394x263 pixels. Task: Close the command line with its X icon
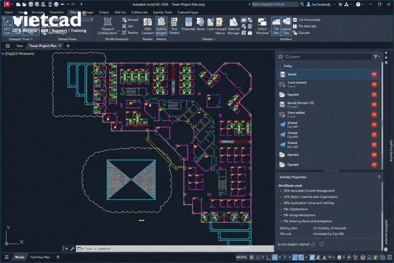click(x=67, y=249)
